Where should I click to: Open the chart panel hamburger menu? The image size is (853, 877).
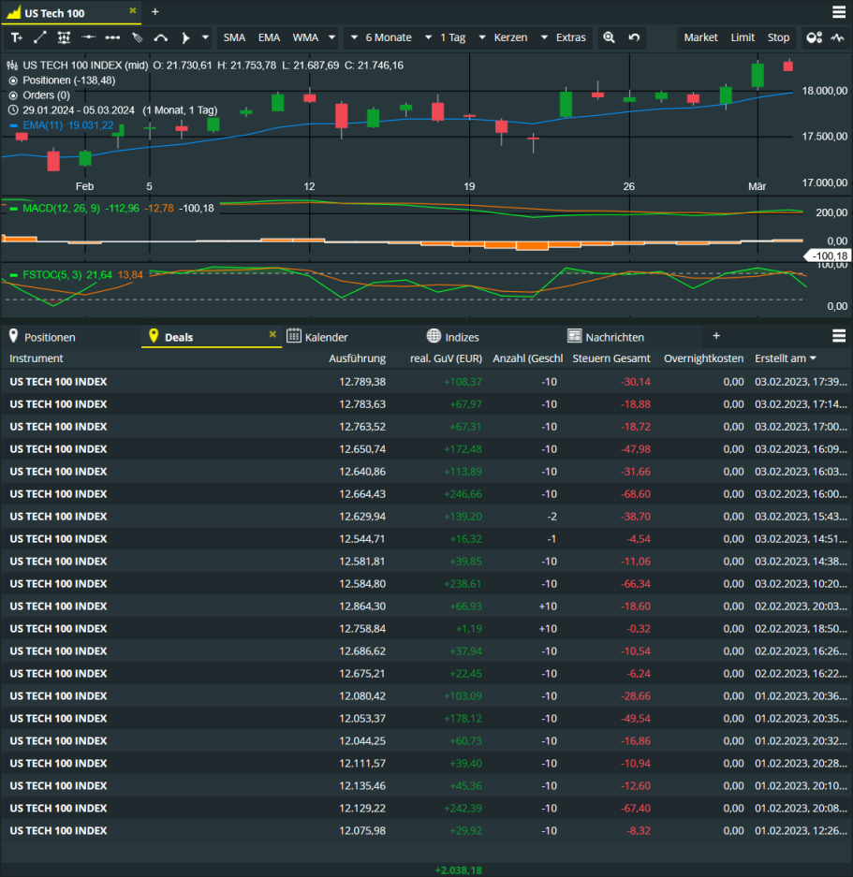[x=839, y=12]
